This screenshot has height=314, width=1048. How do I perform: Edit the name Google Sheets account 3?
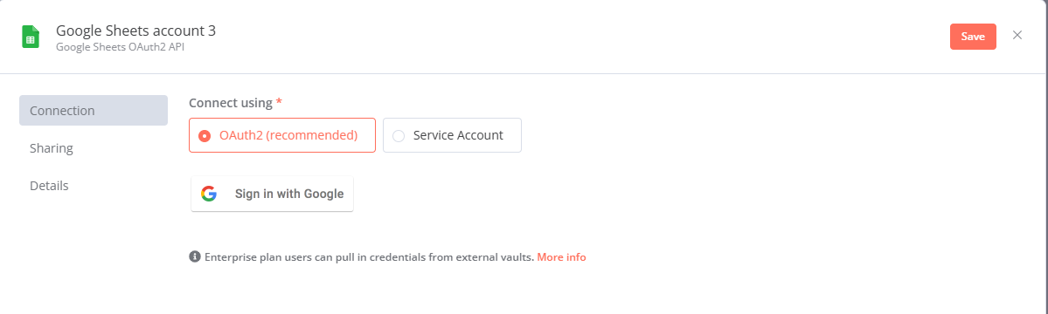[135, 30]
